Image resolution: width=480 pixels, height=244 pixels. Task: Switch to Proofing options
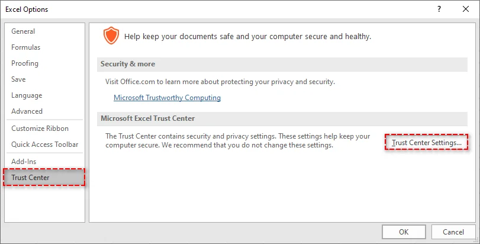(25, 63)
